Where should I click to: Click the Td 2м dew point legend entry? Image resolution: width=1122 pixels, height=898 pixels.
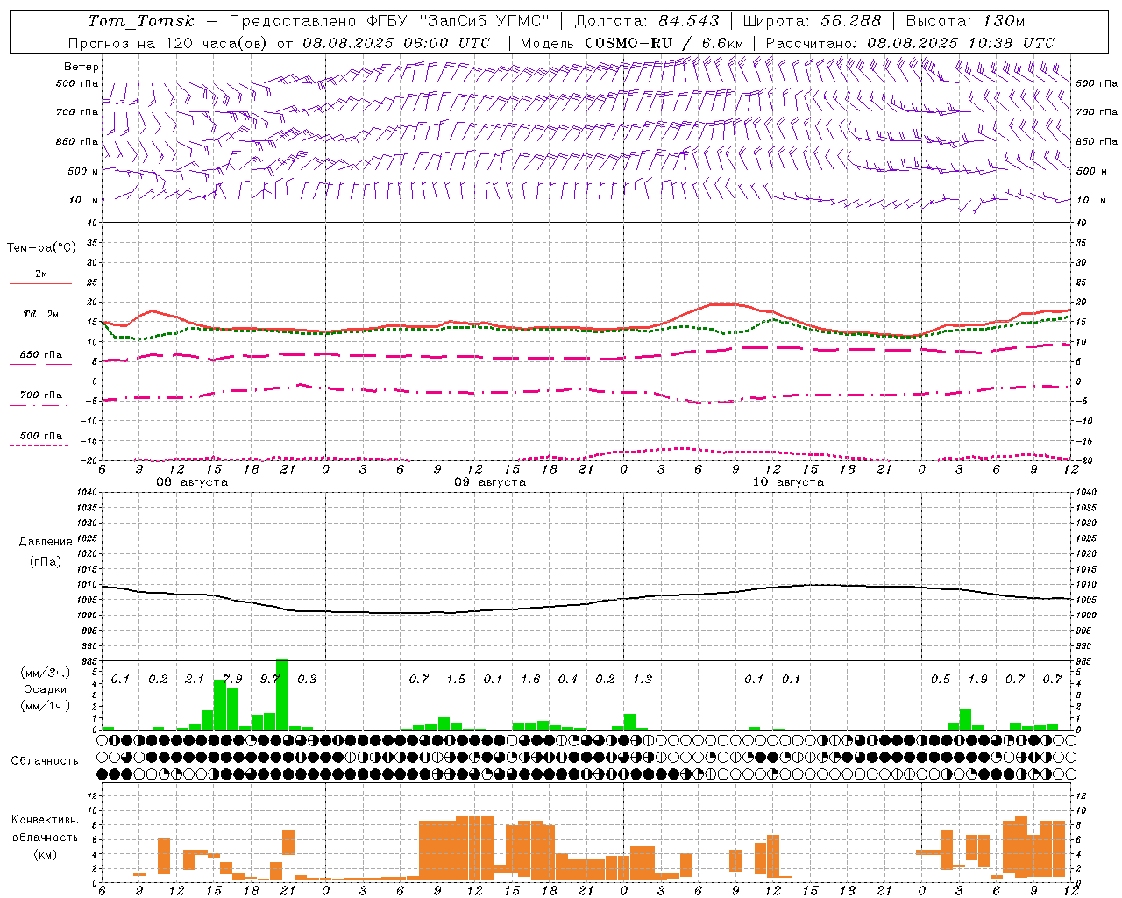(40, 317)
